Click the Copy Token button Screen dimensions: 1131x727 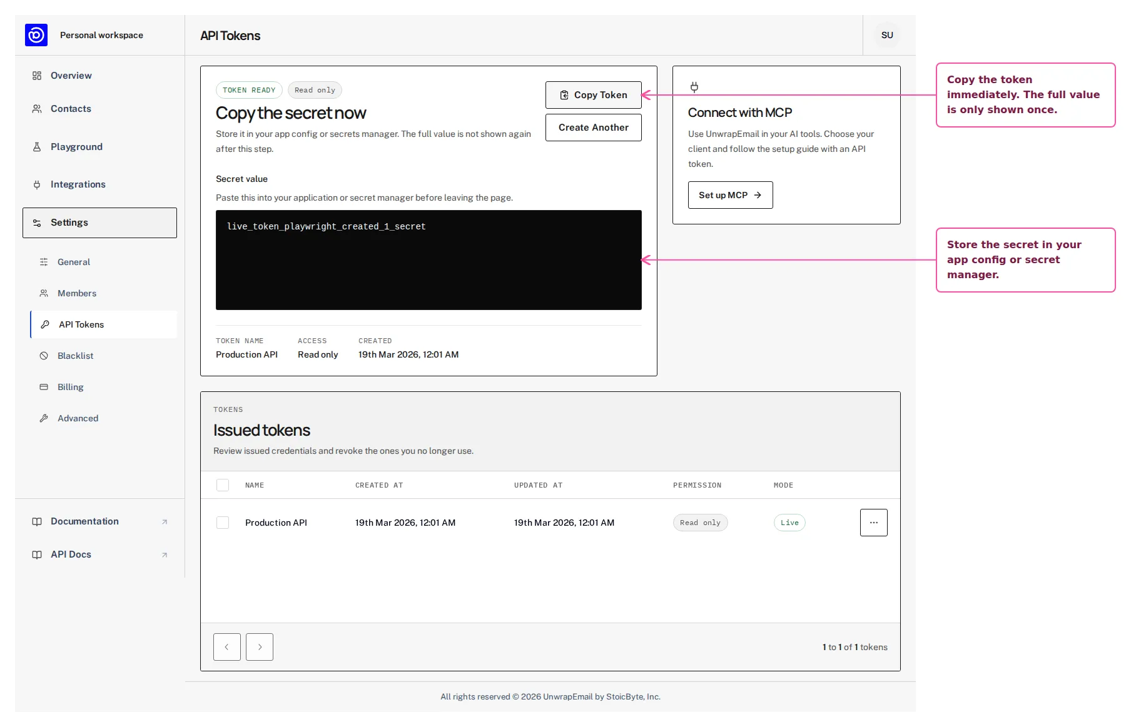(x=594, y=95)
